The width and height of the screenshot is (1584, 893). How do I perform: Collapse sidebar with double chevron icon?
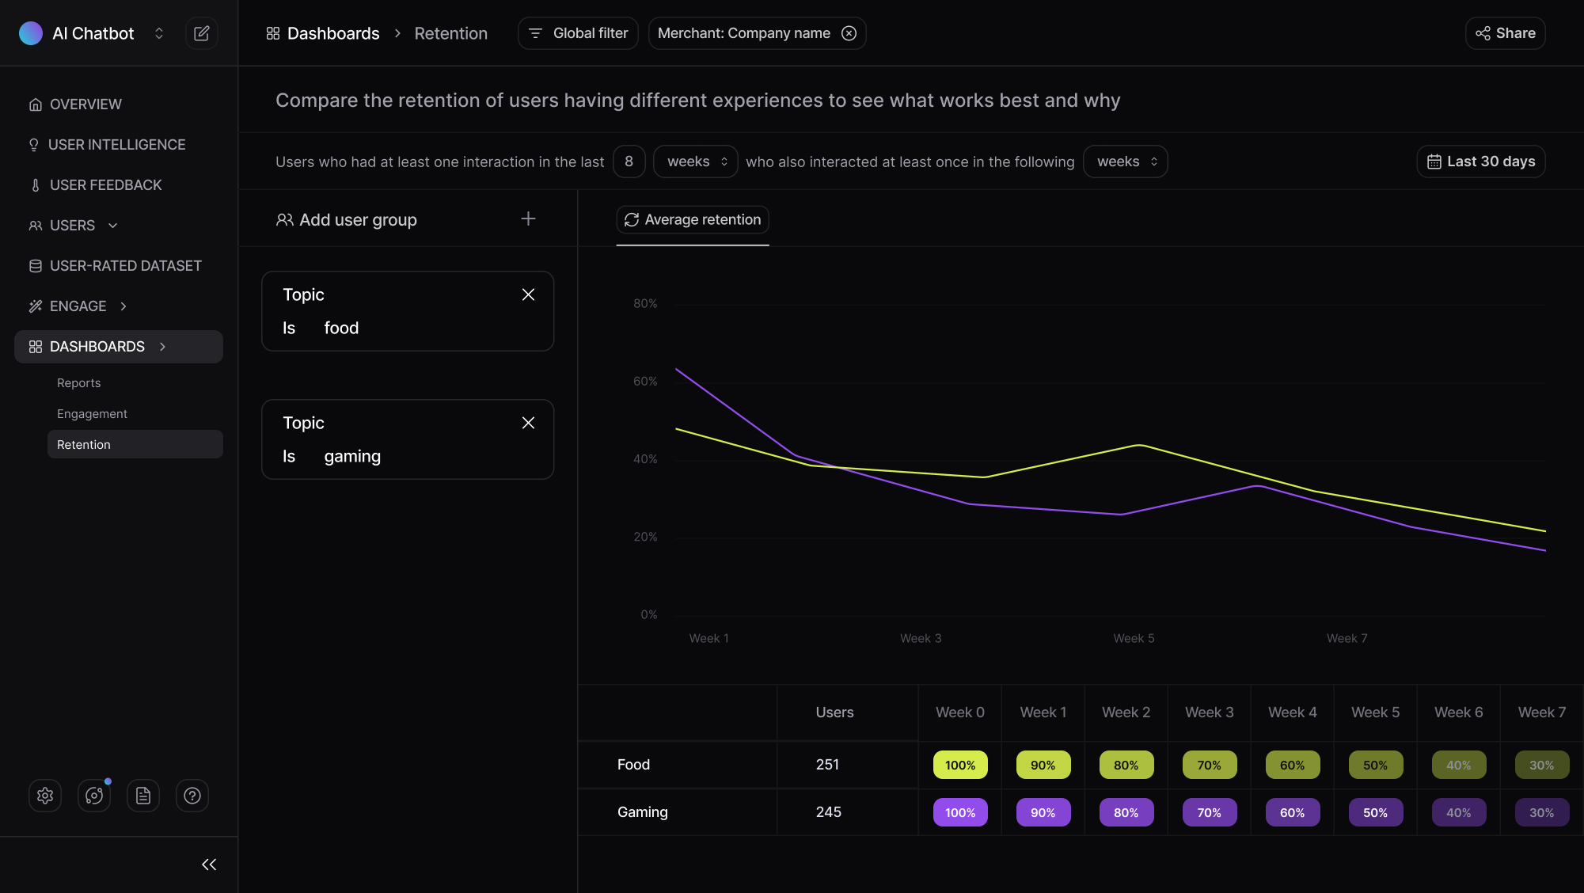[x=209, y=864]
